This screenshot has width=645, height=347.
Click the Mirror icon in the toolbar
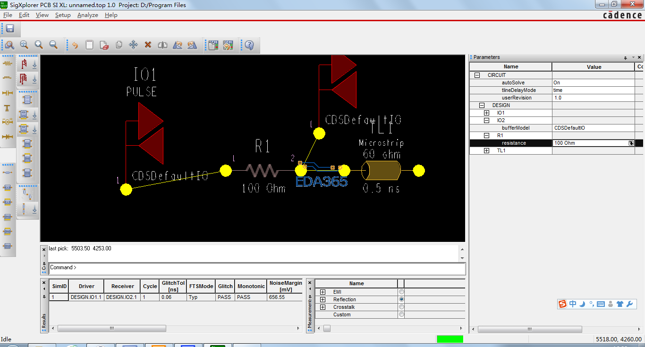click(162, 45)
